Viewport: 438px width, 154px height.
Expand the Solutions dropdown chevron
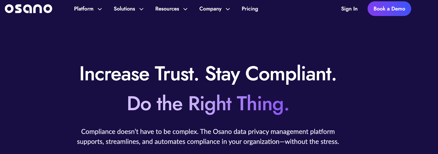142,9
